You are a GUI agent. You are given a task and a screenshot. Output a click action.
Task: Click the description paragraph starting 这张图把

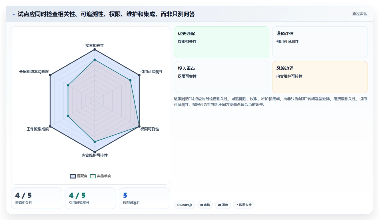click(x=270, y=102)
